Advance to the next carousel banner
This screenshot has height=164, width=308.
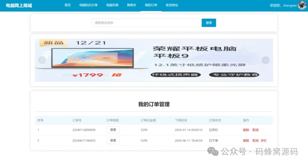click(266, 60)
